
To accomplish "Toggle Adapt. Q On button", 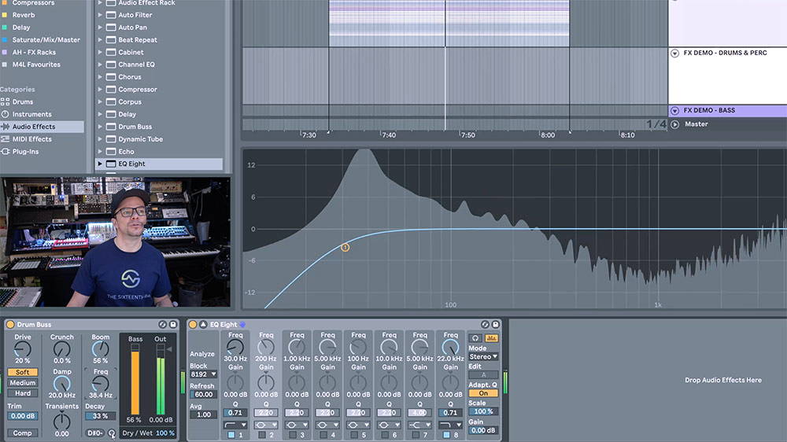I will pos(483,393).
